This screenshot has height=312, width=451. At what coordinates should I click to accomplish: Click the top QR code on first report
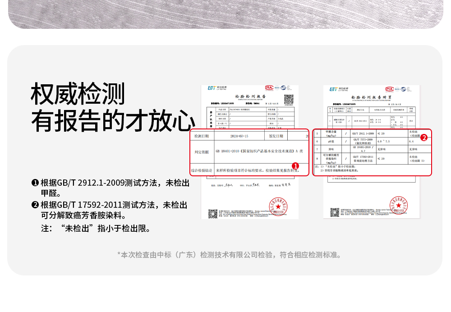[289, 99]
